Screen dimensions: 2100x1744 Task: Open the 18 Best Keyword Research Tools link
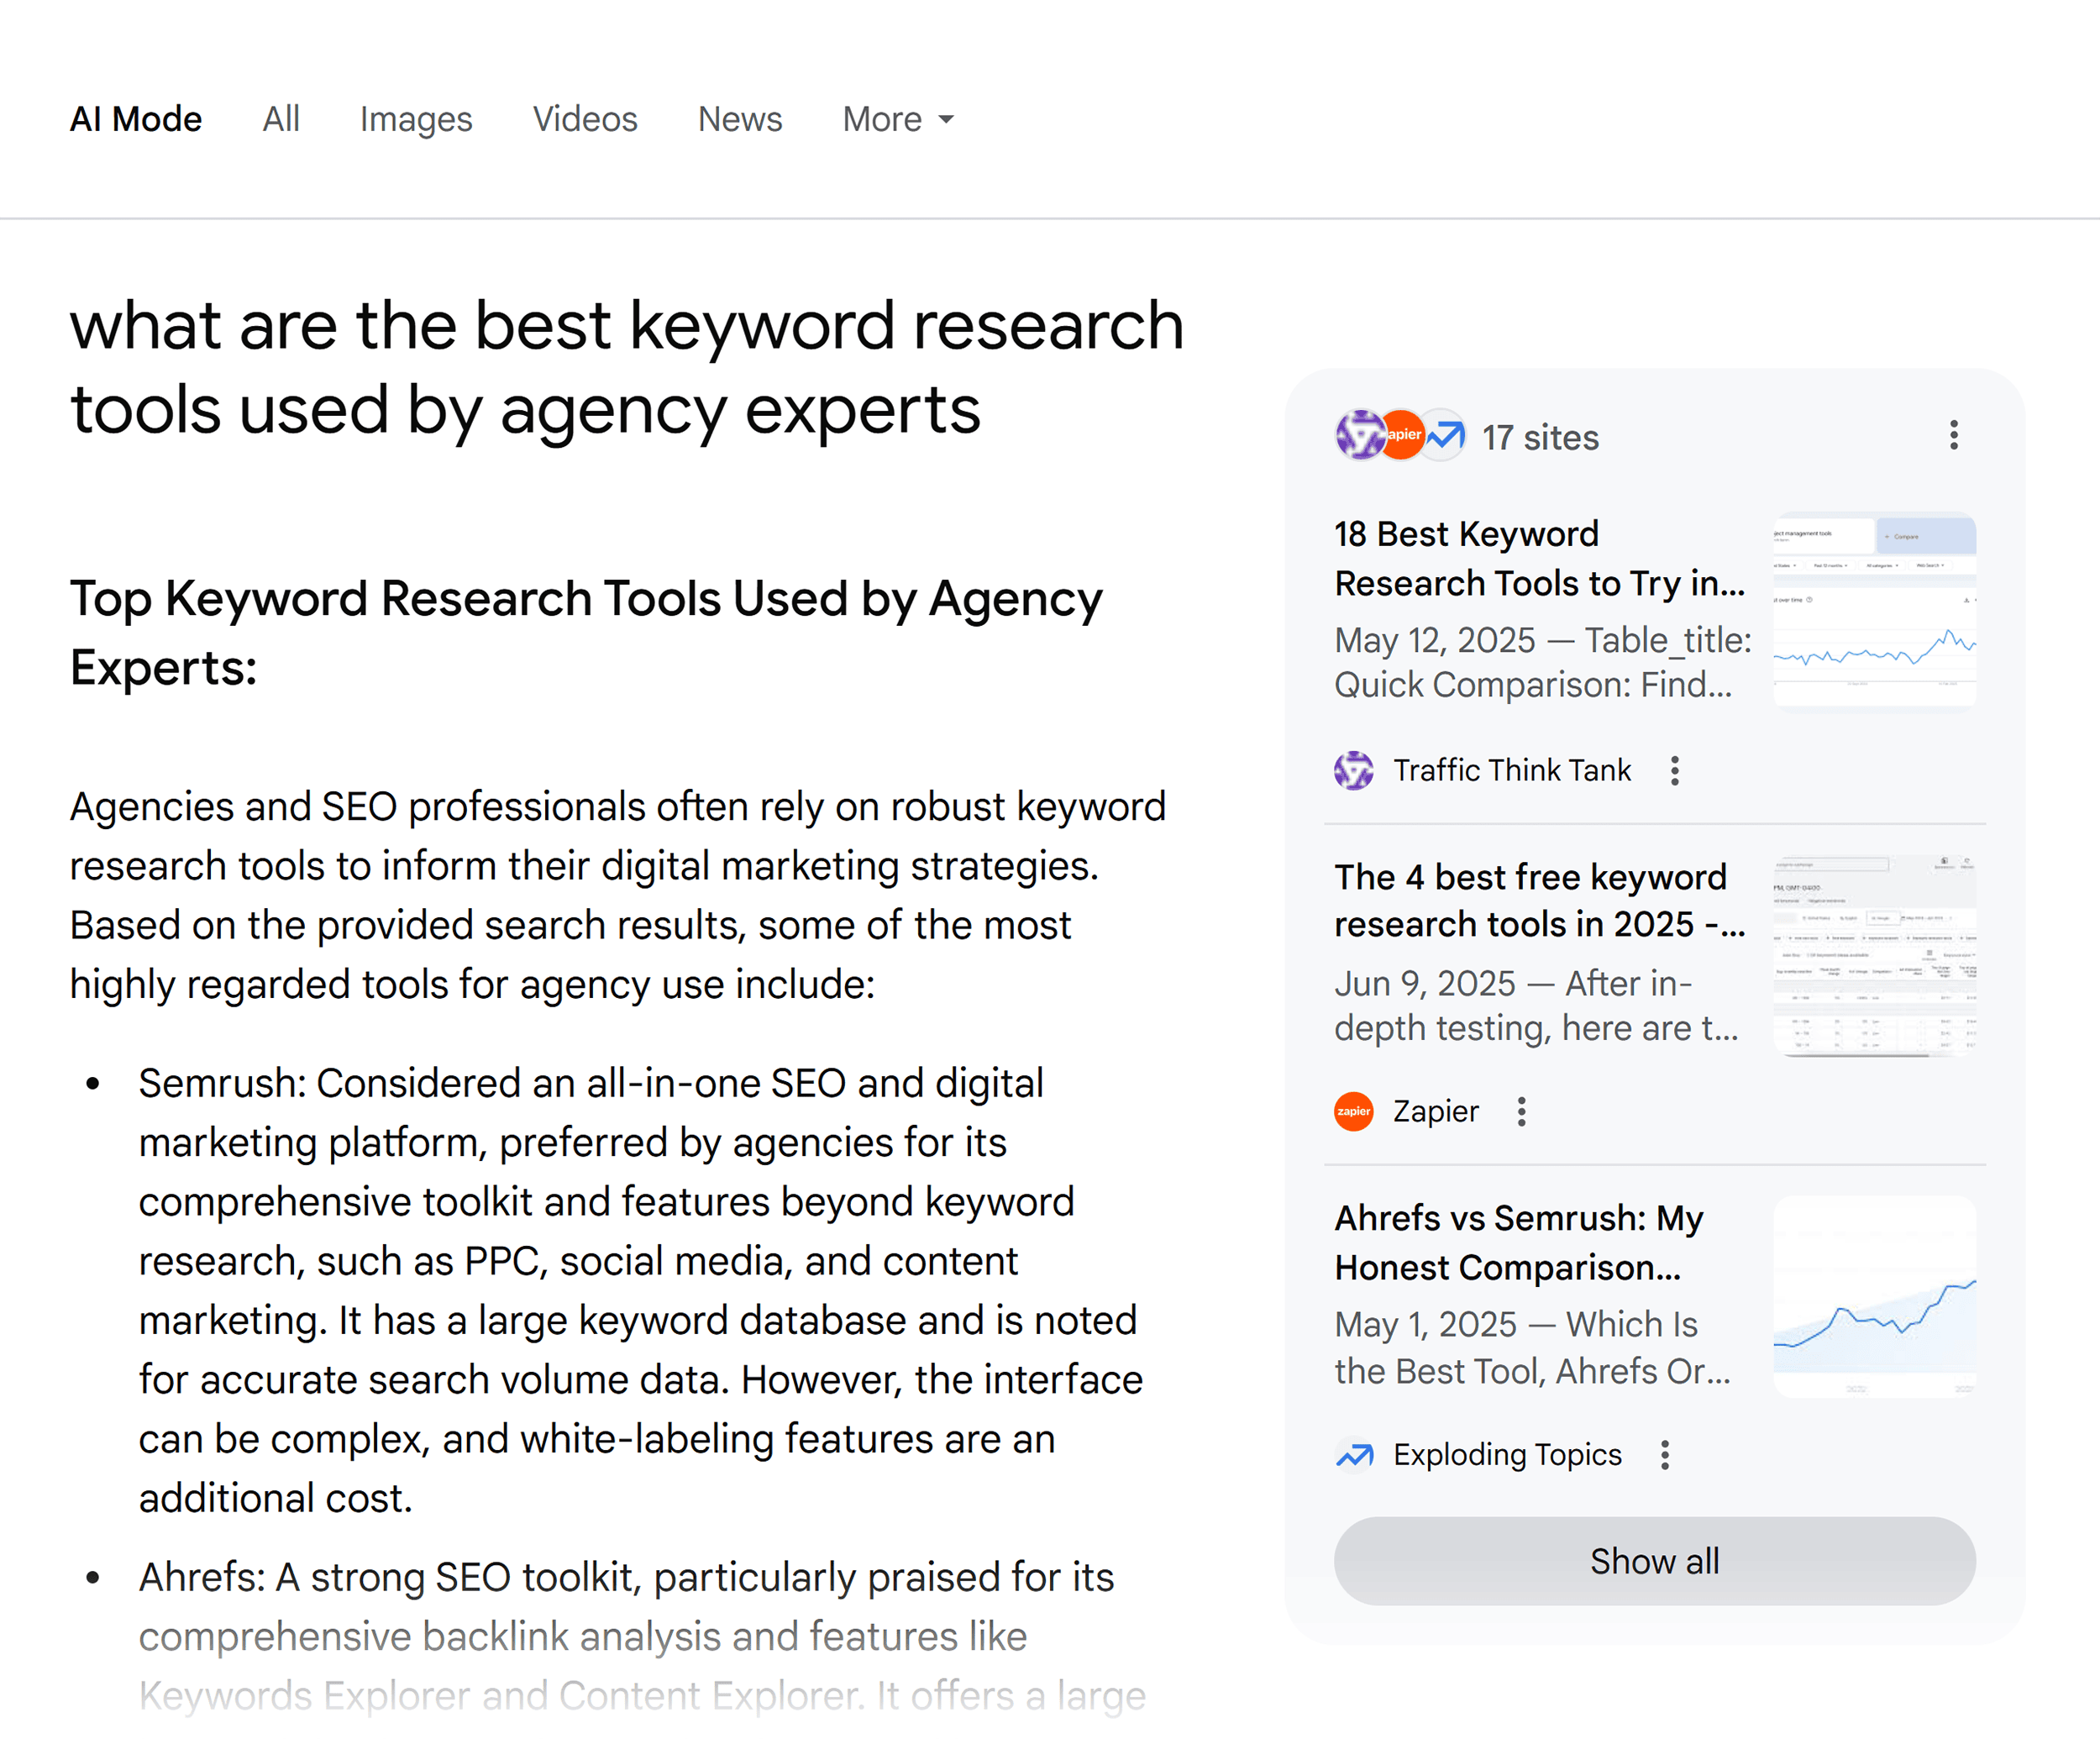(x=1540, y=558)
